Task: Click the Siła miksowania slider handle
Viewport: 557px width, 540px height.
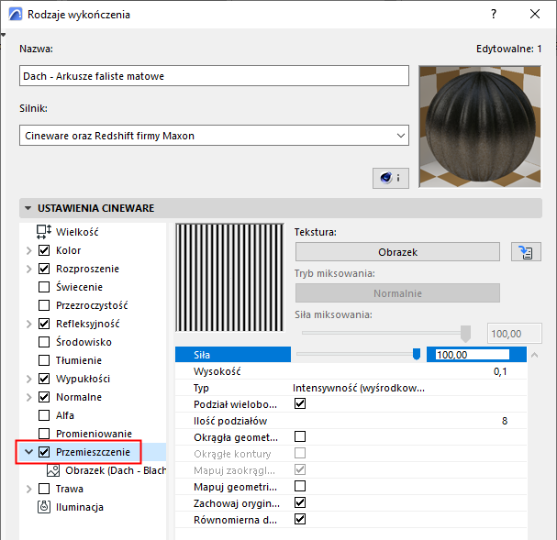Action: point(465,334)
